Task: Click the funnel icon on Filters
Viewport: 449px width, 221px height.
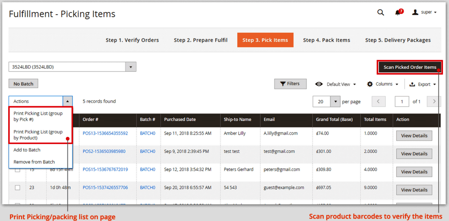Action: tap(282, 84)
